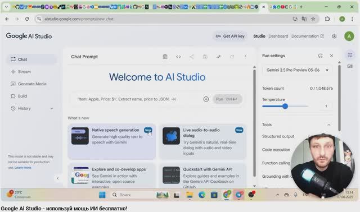Screen dimensions: 360x212
Task: Open the taskbar weather widget
Action: coord(19,195)
